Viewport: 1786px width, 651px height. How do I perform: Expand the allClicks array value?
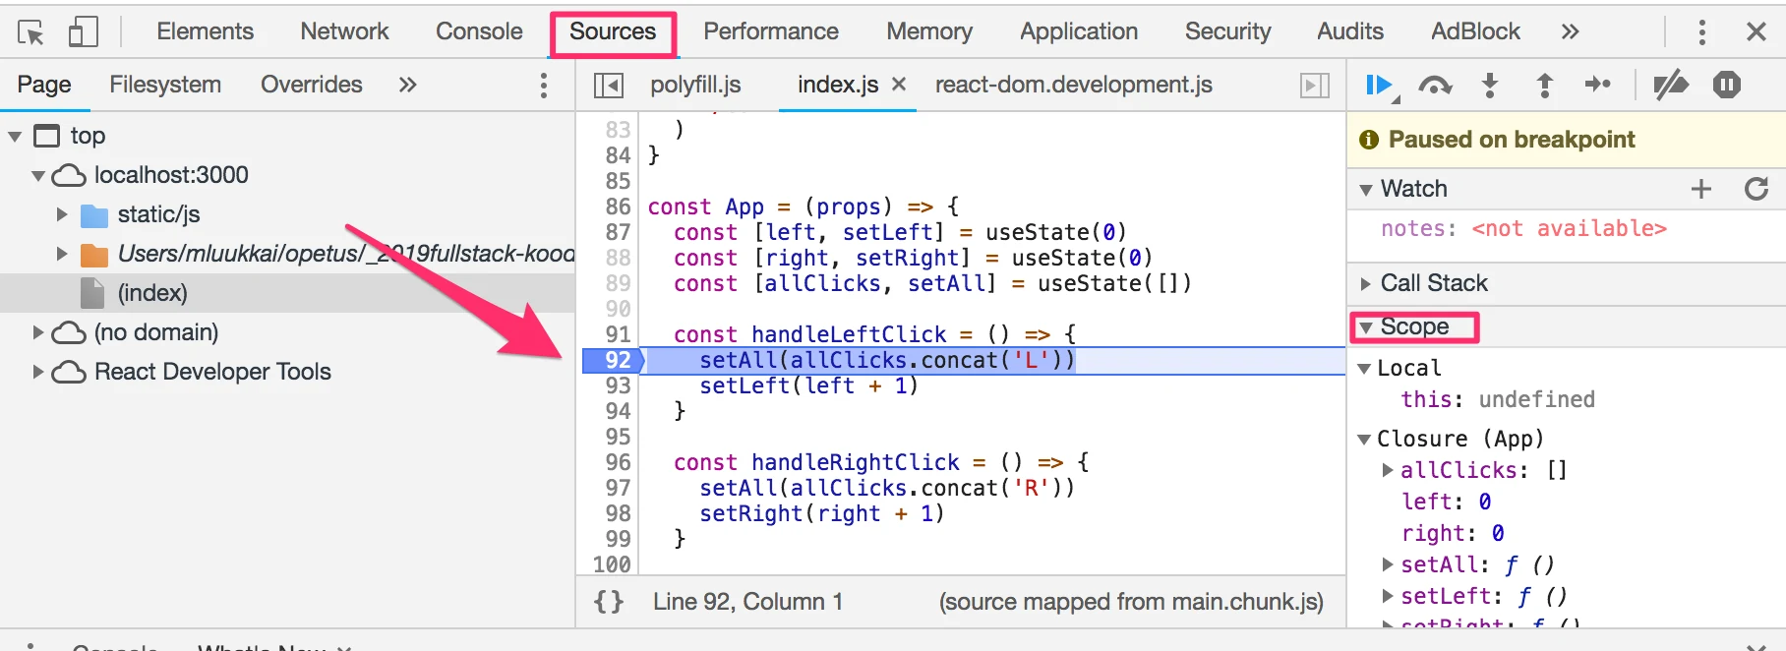pos(1388,470)
